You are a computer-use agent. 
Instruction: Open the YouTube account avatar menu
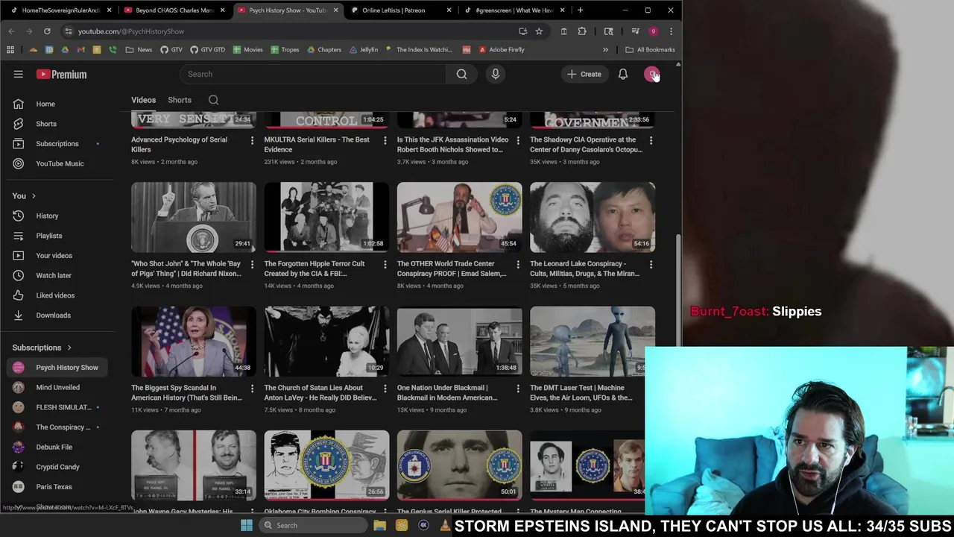point(652,74)
